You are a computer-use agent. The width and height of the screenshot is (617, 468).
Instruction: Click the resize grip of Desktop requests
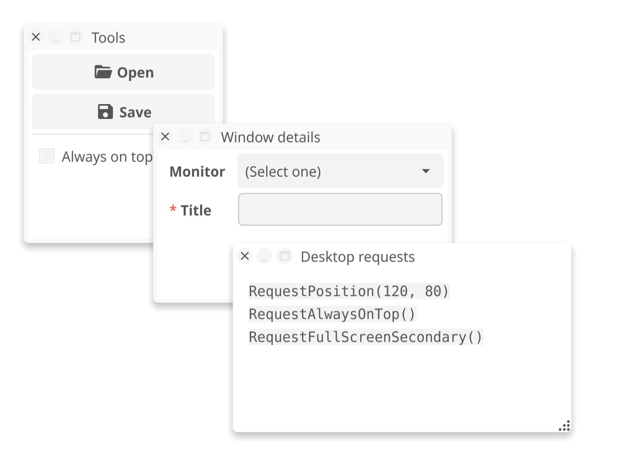[565, 426]
